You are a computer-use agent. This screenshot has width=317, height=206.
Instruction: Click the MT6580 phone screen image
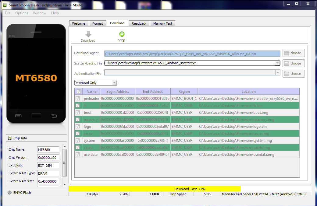[36, 74]
